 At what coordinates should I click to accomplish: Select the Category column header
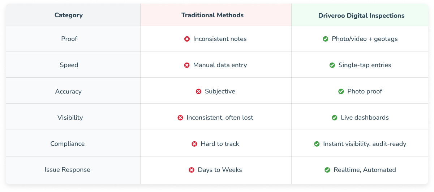tap(69, 15)
